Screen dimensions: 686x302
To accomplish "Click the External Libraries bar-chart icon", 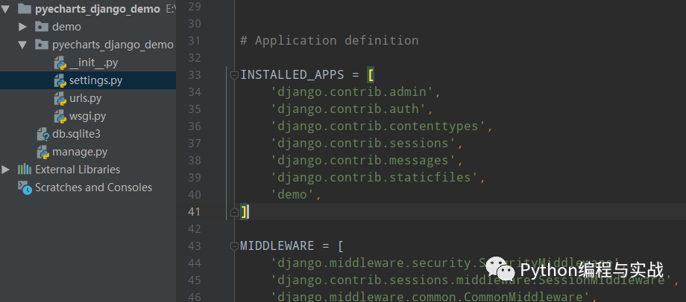I will [x=25, y=170].
